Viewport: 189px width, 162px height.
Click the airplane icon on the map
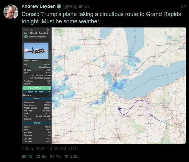tap(119, 109)
